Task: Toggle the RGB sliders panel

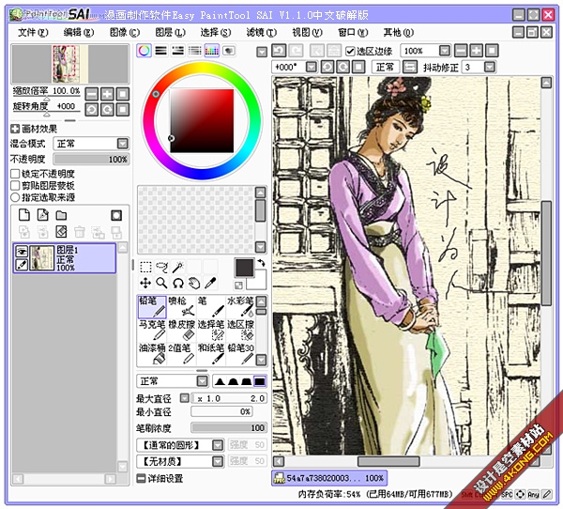Action: (160, 51)
